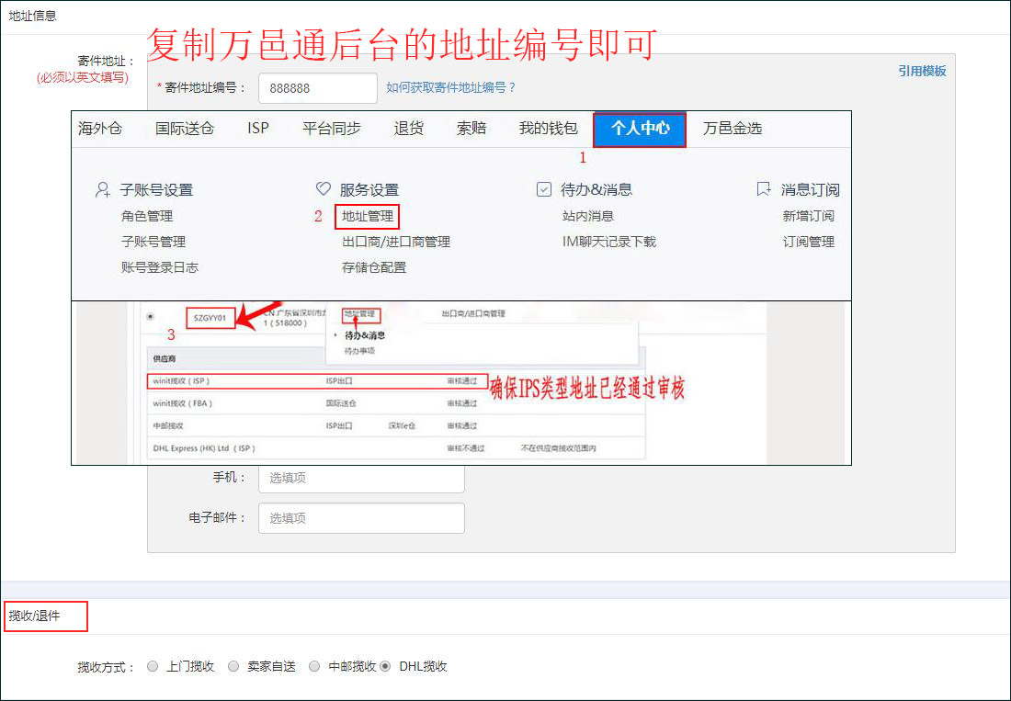
Task: Click the 深圳e仓 cell
Action: point(403,426)
